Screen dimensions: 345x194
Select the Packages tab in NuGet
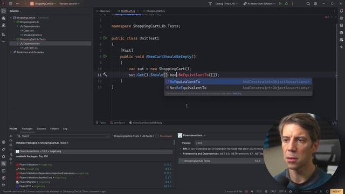coord(27,129)
